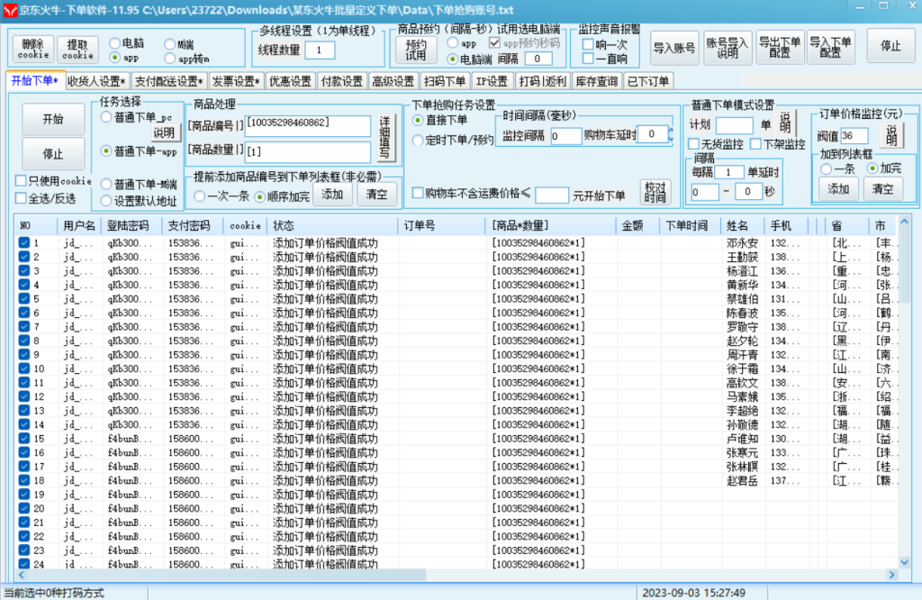Screen dimensions: 922x600
Task: Click the top-right 停止 button
Action: (x=890, y=46)
